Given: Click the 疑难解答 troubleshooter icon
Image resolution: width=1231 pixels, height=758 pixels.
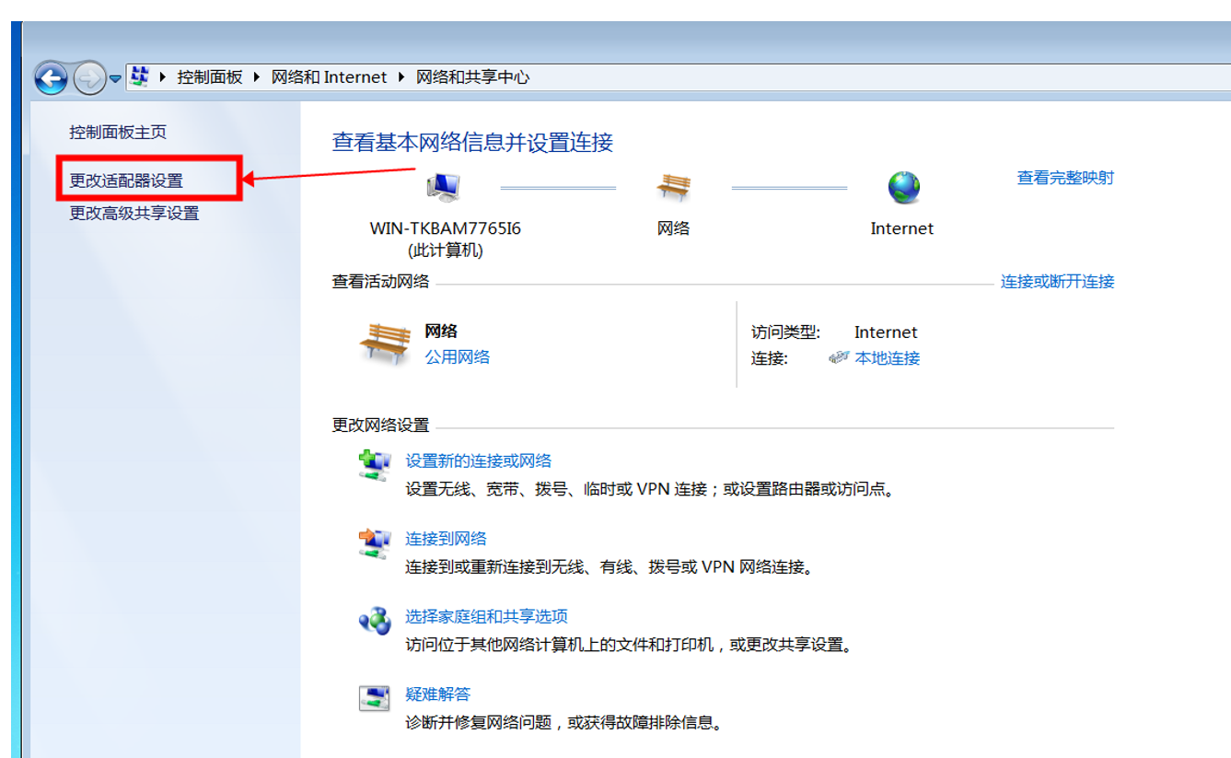Looking at the screenshot, I should click(375, 698).
